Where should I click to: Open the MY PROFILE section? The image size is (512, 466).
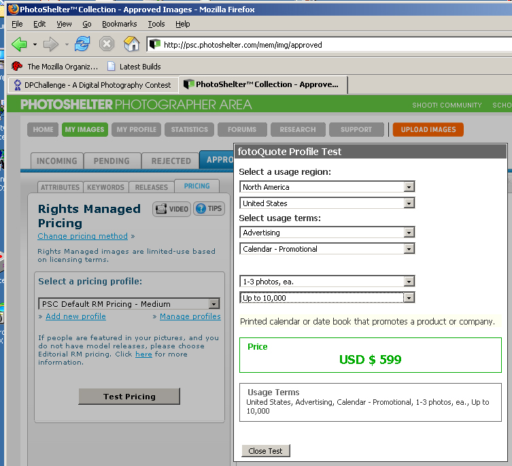[x=136, y=129]
